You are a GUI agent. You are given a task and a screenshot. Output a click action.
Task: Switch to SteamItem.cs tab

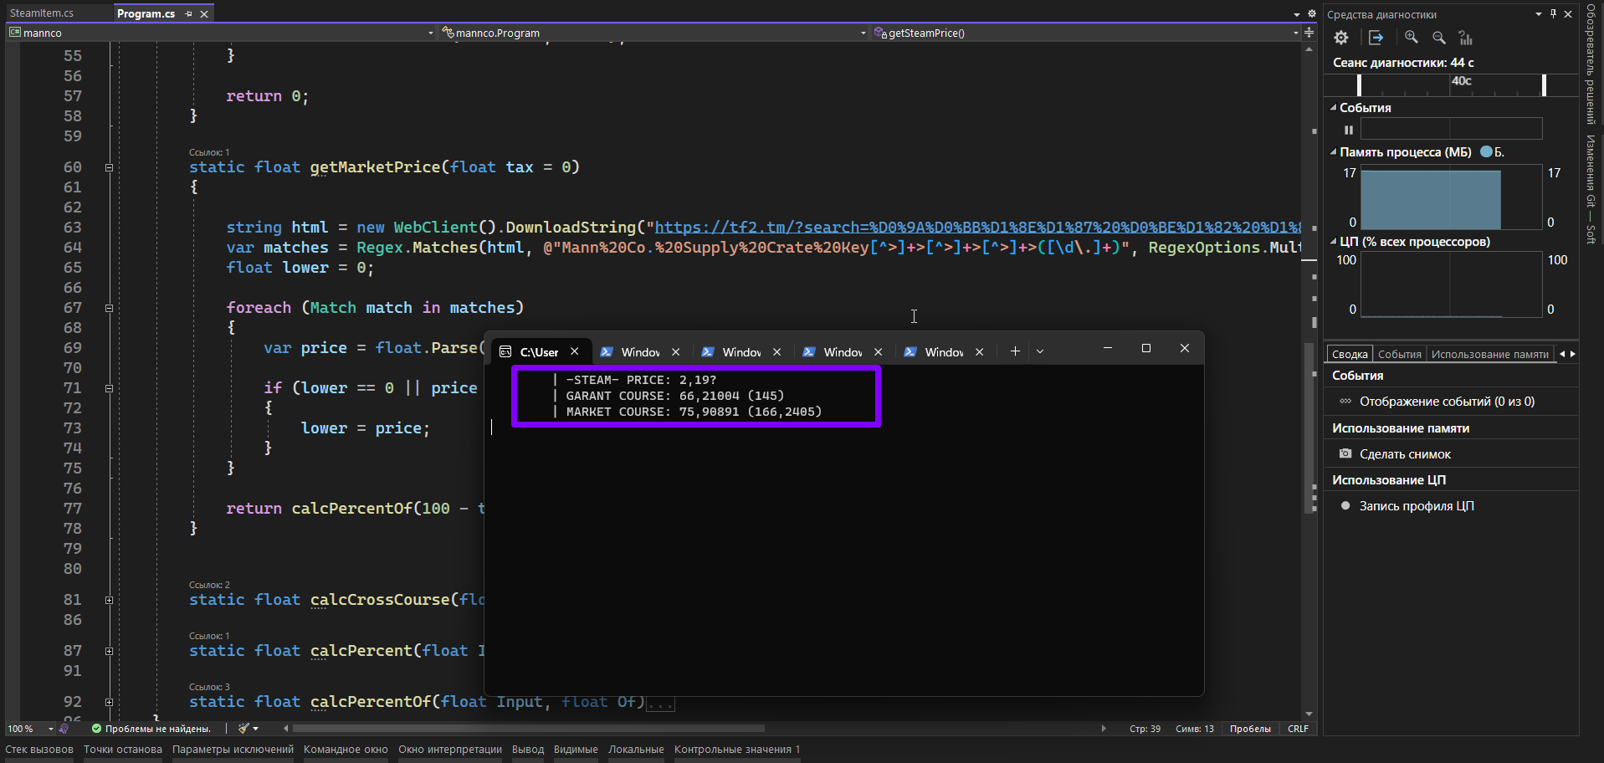[x=42, y=13]
